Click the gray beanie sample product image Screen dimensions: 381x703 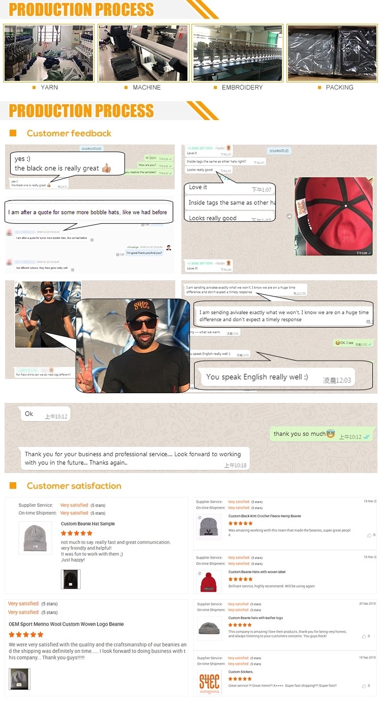35,538
